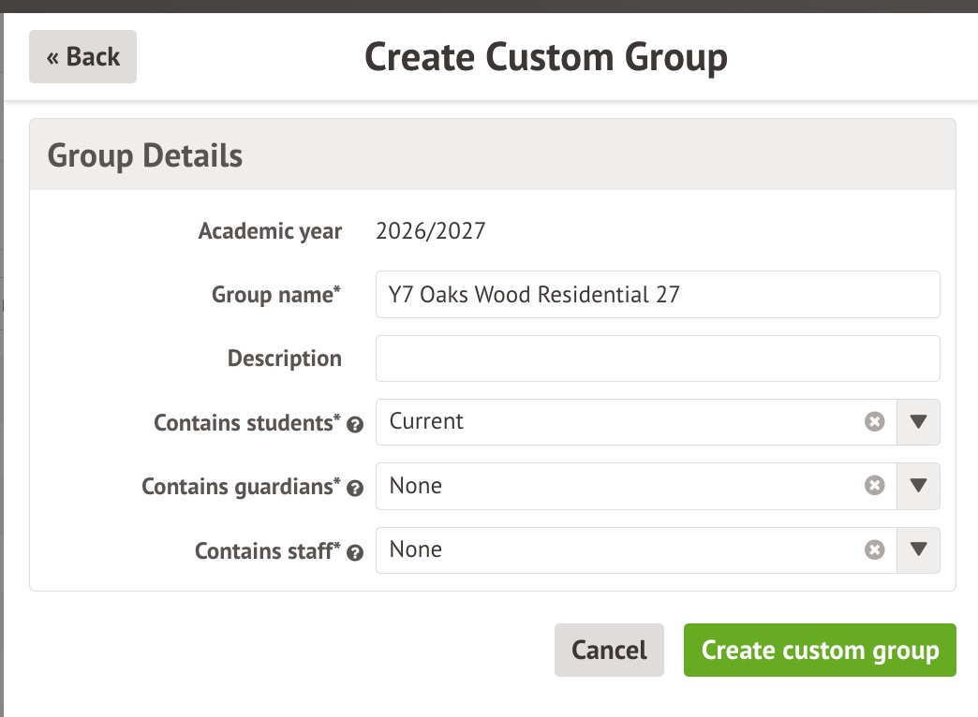Click the green Create custom group button
The image size is (978, 717).
point(820,650)
